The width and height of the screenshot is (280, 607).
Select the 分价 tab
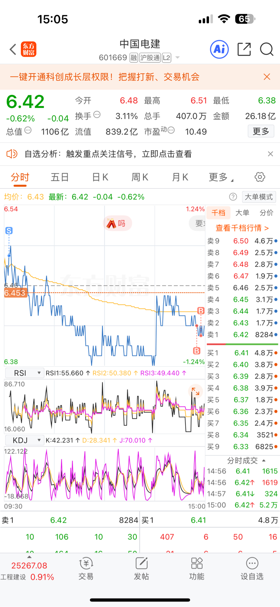pyautogui.click(x=267, y=213)
